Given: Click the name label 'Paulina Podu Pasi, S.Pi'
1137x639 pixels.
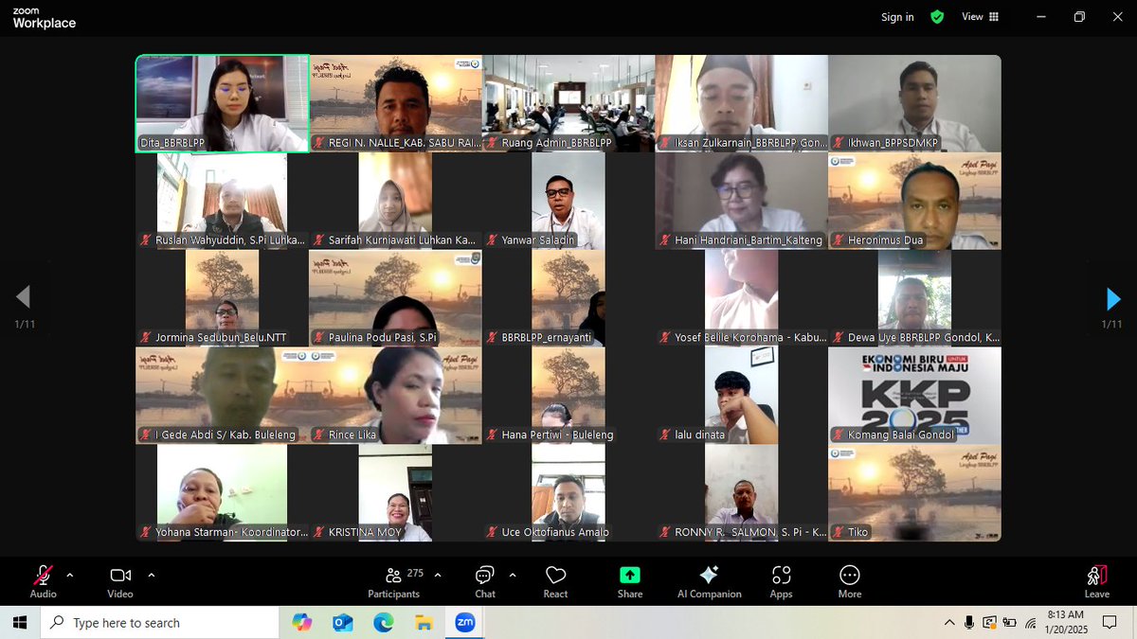Looking at the screenshot, I should tap(383, 337).
